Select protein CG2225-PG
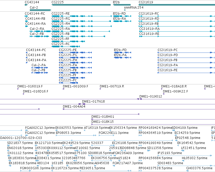 coord(68,55)
